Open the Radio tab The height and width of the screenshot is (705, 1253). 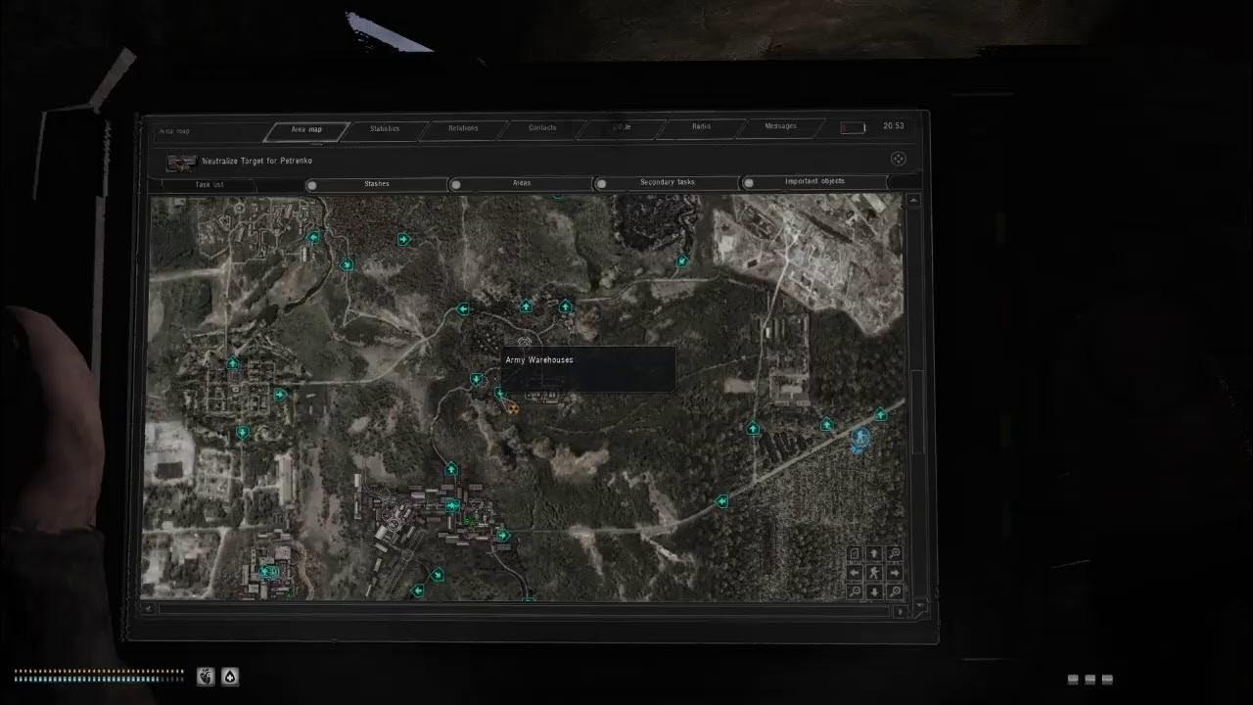[x=701, y=126]
